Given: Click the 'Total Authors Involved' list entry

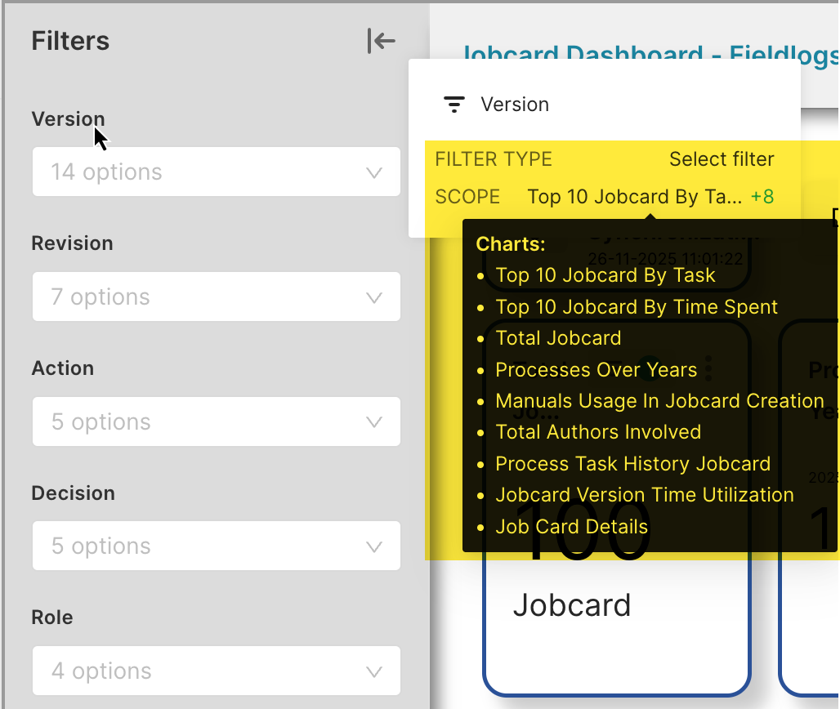Looking at the screenshot, I should click(598, 432).
